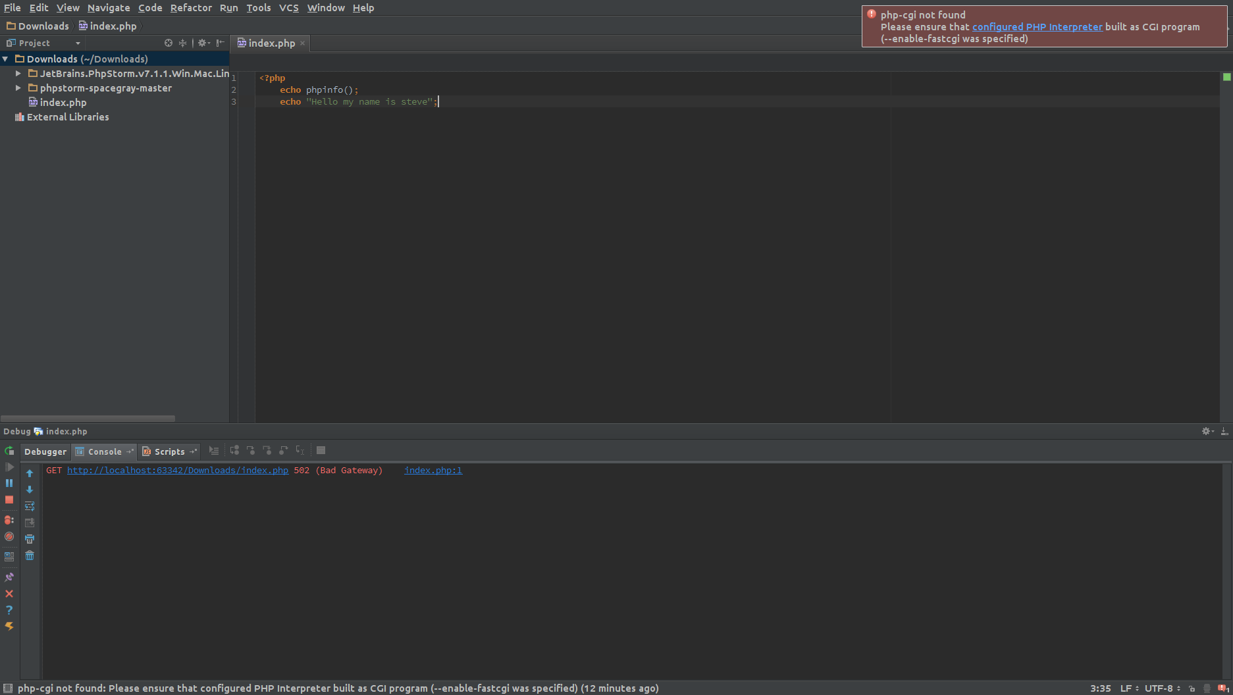Pin the debug tab with pushpin icon
The height and width of the screenshot is (695, 1233).
click(9, 577)
